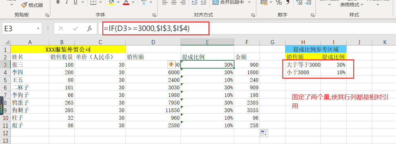
Task: Select the 金额 header cell
Action: click(247, 57)
